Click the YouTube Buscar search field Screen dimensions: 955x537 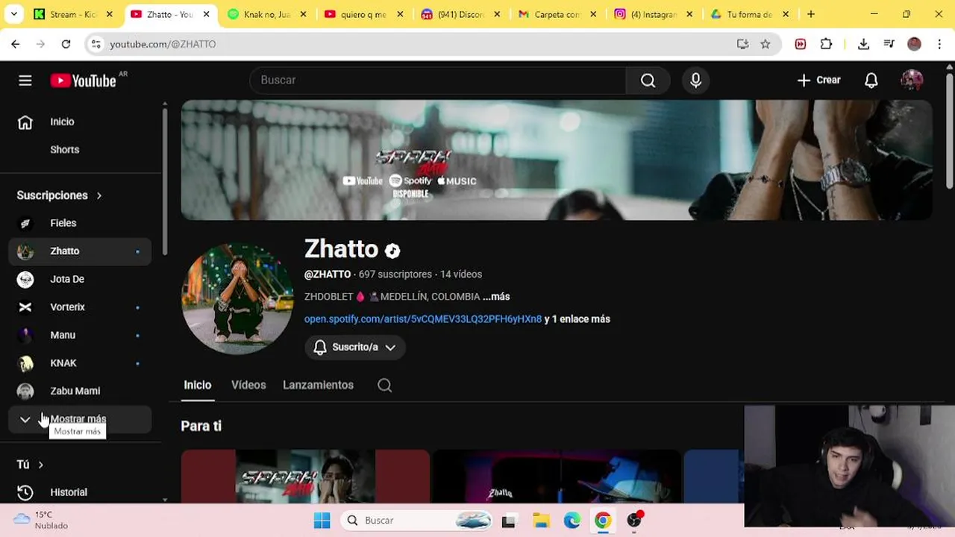click(438, 81)
